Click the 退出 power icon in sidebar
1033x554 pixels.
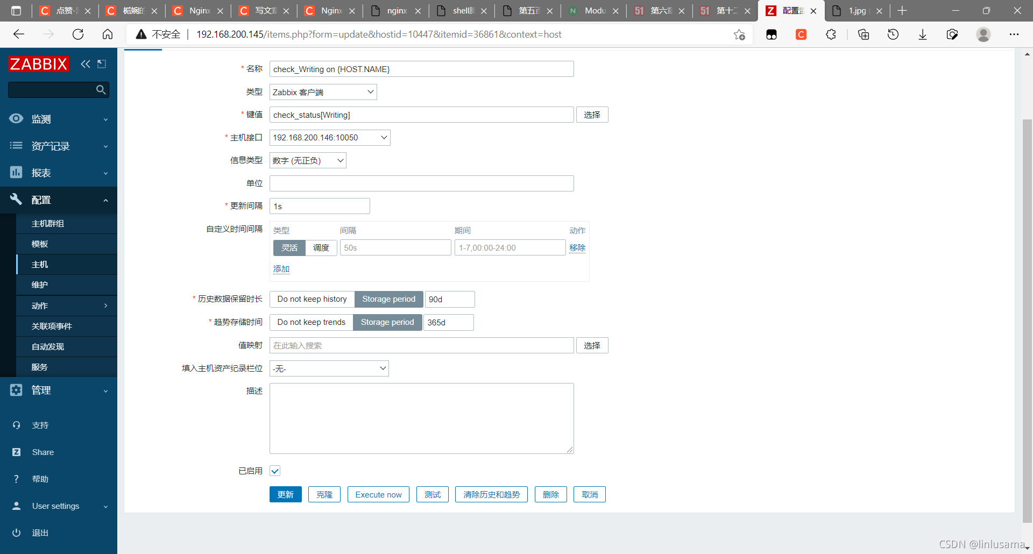[x=16, y=532]
